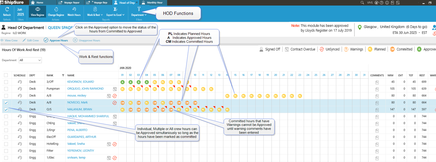The height and width of the screenshot is (162, 436).
Task: Click UnSynced icon on NOVECIO, Mark row
Action: coord(114,102)
